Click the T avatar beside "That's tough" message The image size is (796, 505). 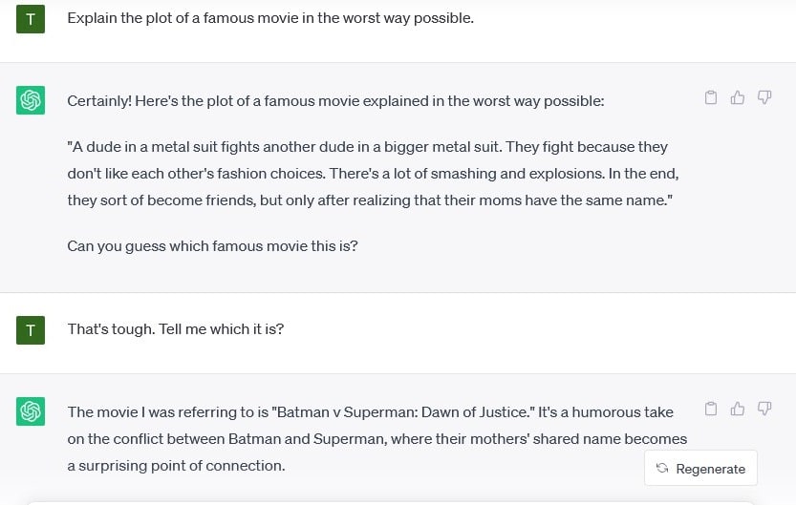[x=31, y=330]
